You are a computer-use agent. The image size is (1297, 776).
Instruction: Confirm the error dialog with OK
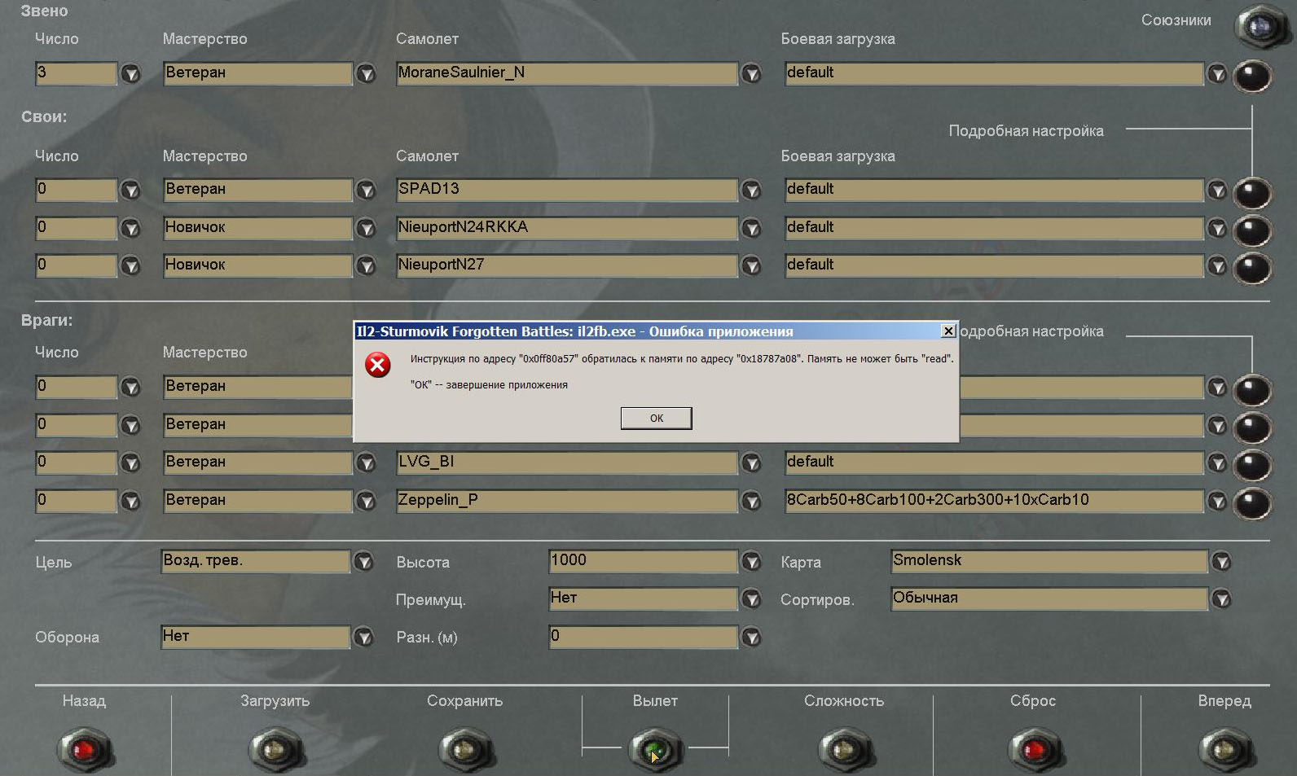pyautogui.click(x=656, y=418)
